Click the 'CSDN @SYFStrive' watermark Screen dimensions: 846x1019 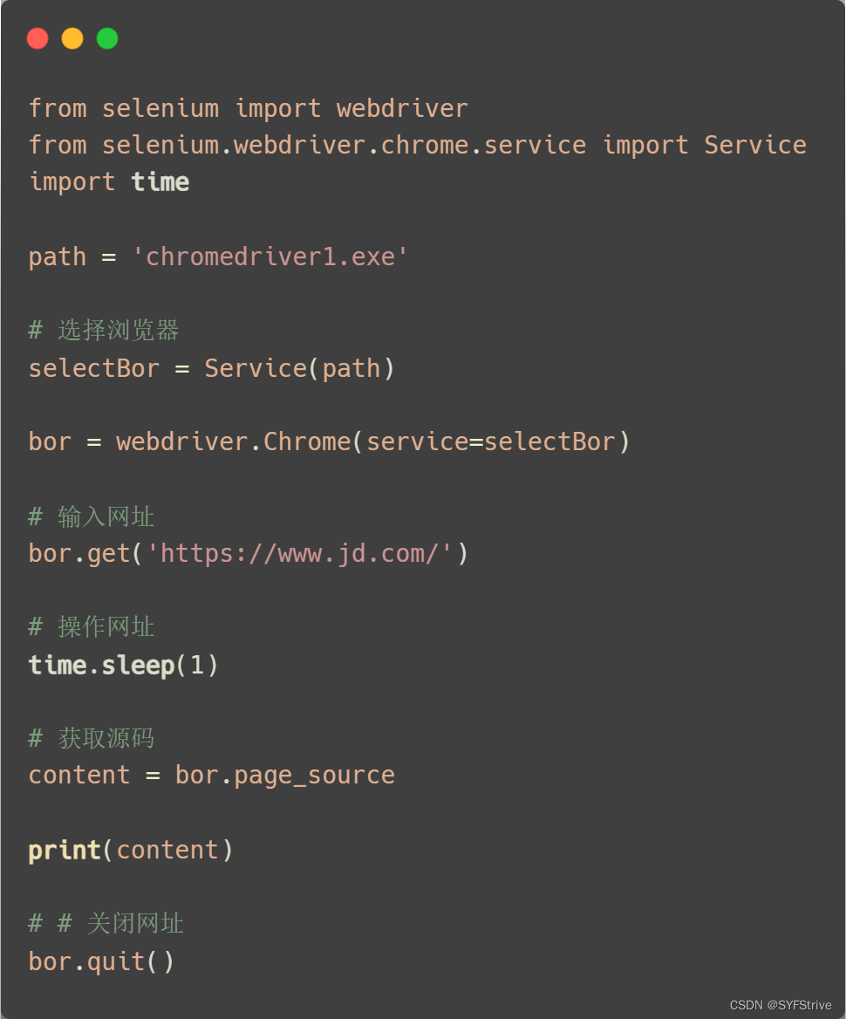click(x=781, y=1005)
